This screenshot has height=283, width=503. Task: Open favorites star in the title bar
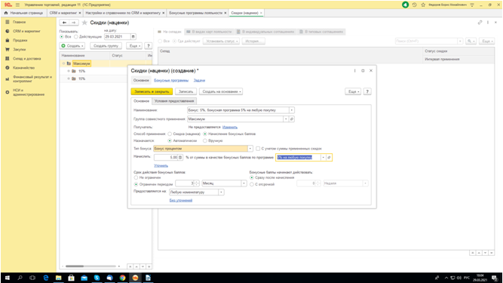[423, 5]
